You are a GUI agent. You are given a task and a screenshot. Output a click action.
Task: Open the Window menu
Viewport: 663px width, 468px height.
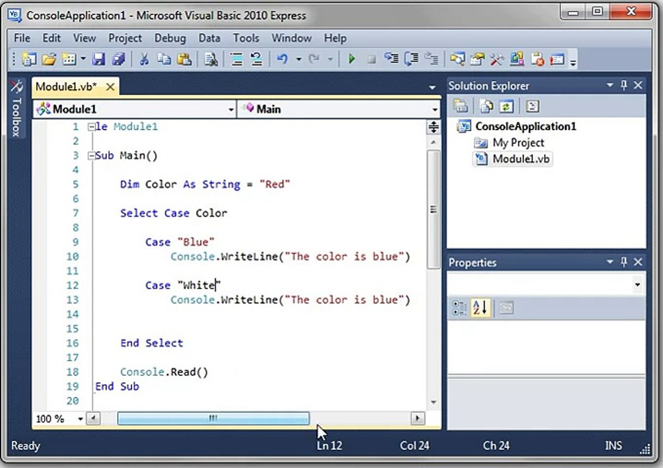coord(292,38)
